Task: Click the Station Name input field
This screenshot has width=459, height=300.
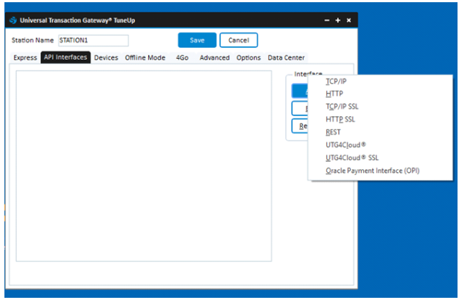Action: click(x=93, y=40)
